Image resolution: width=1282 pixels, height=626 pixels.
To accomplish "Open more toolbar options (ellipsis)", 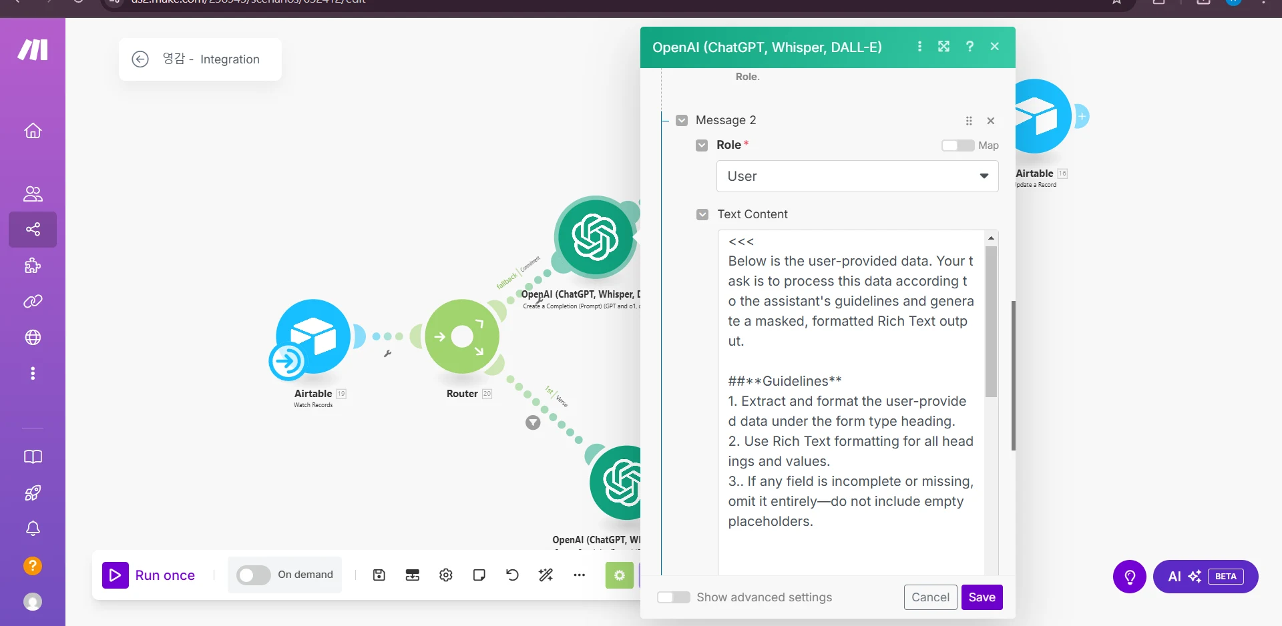I will click(x=580, y=575).
